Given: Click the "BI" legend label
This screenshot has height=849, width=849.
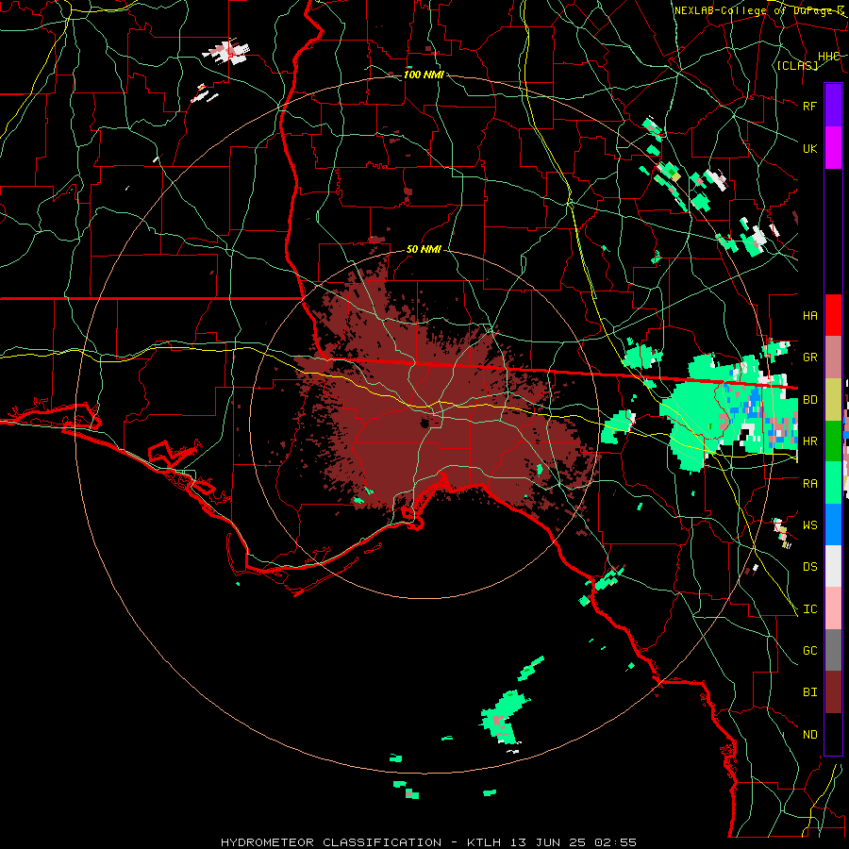Looking at the screenshot, I should [810, 692].
